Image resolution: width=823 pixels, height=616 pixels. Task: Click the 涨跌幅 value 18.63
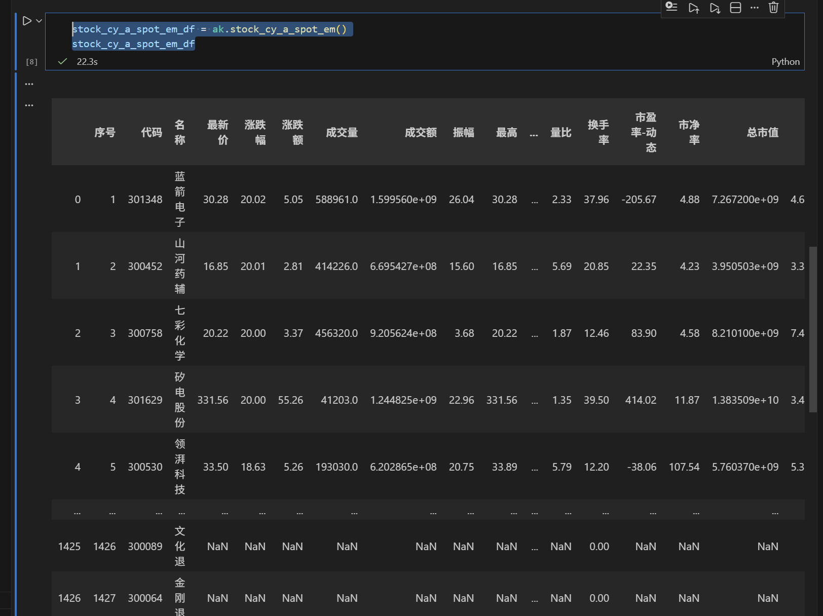point(253,467)
